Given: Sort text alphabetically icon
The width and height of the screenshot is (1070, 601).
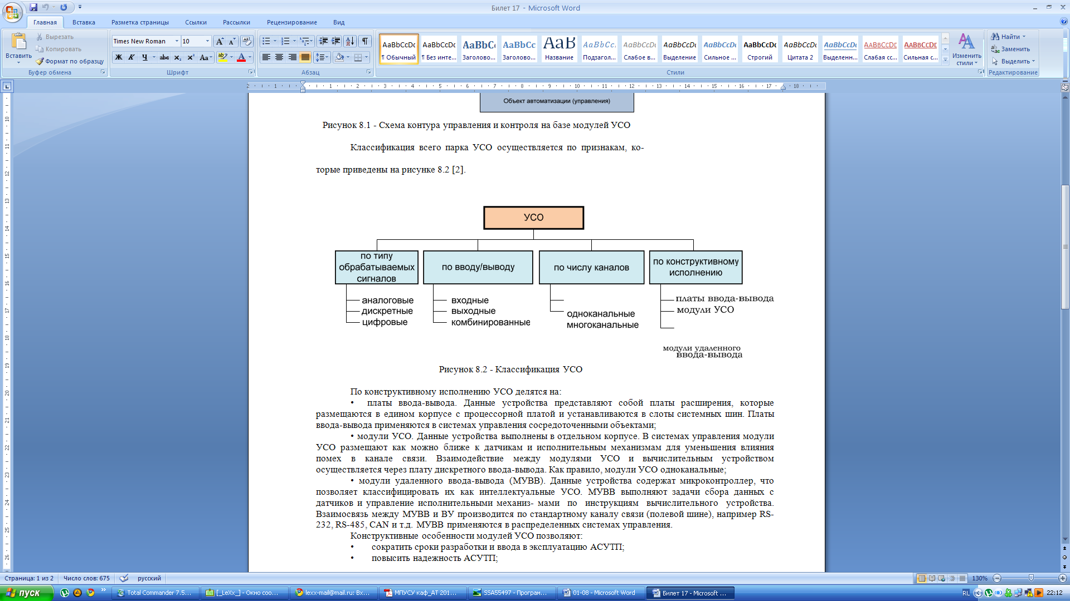Looking at the screenshot, I should [350, 41].
